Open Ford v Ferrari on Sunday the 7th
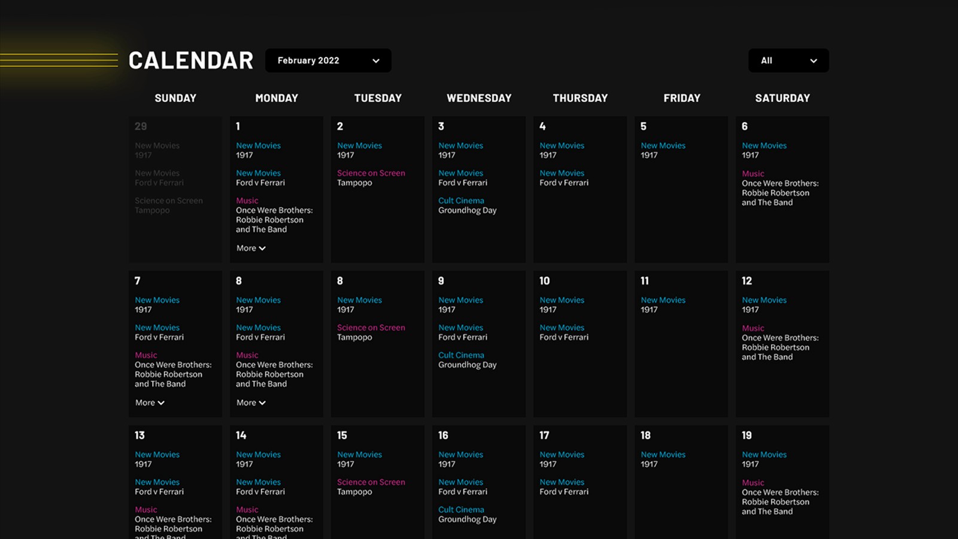Viewport: 958px width, 539px height. (x=159, y=337)
